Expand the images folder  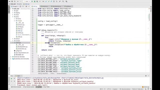pos(14,21)
